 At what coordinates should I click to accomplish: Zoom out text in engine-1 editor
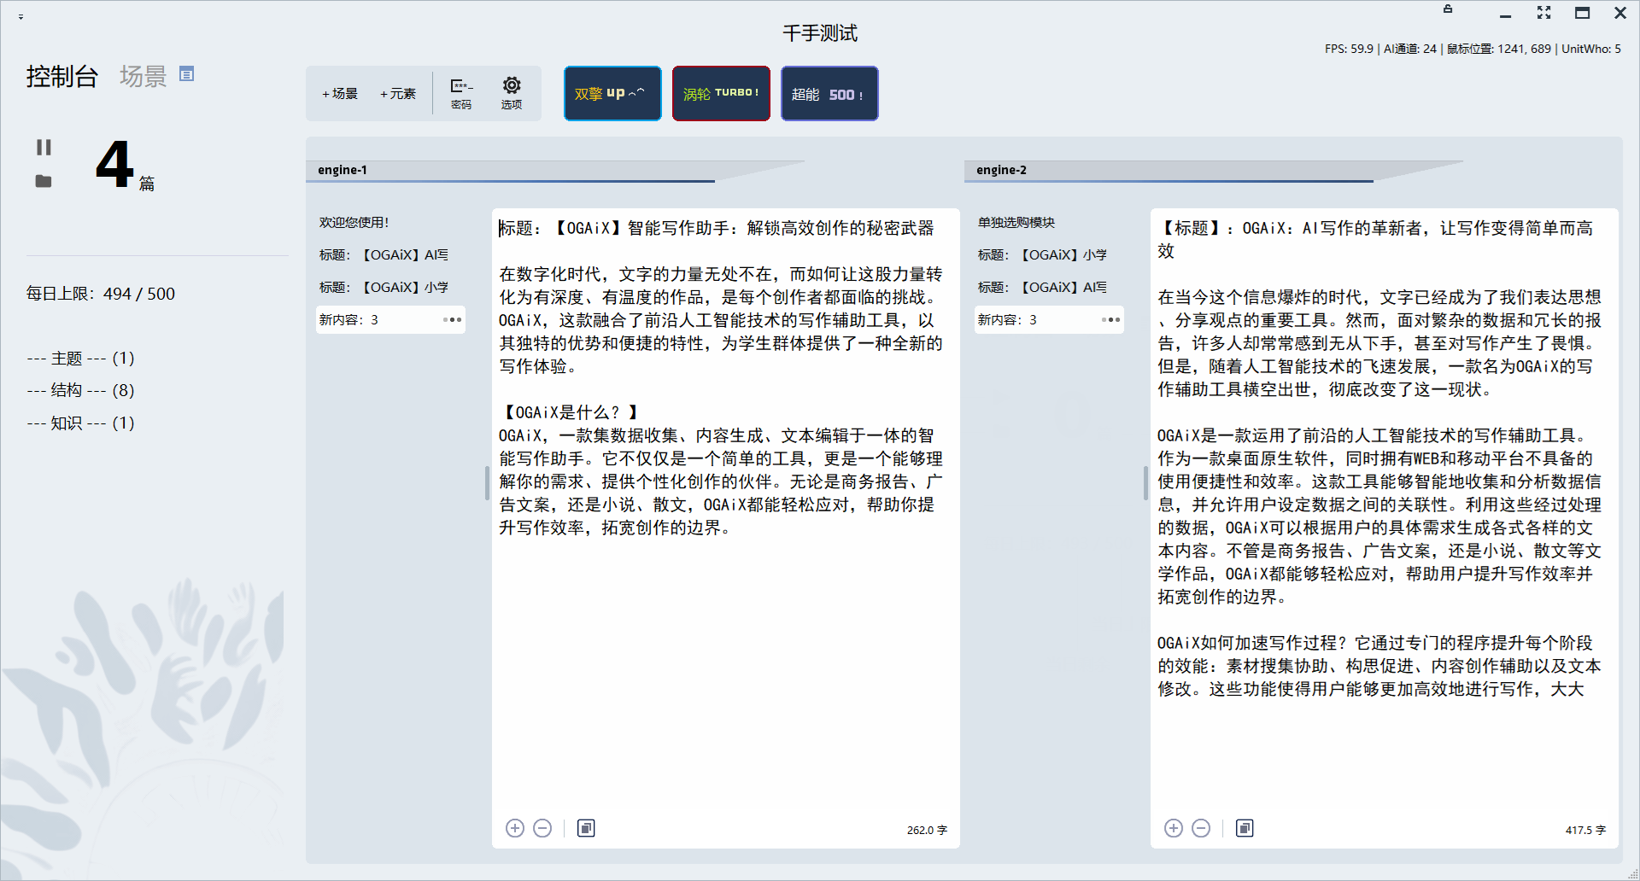coord(542,828)
